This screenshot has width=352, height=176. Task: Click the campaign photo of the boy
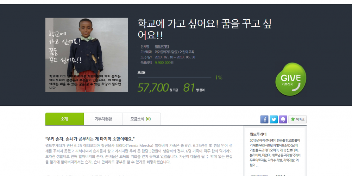click(87, 55)
